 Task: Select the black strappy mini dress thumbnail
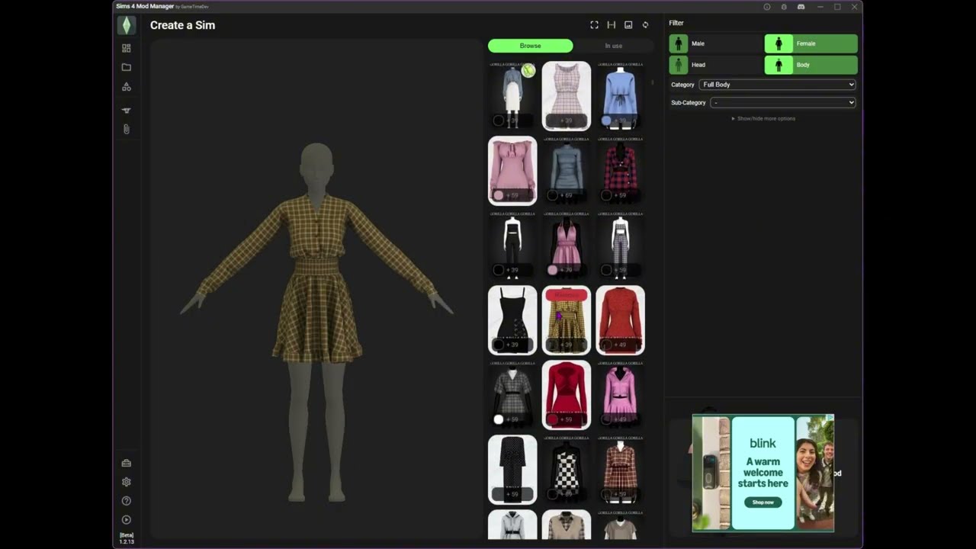click(512, 320)
